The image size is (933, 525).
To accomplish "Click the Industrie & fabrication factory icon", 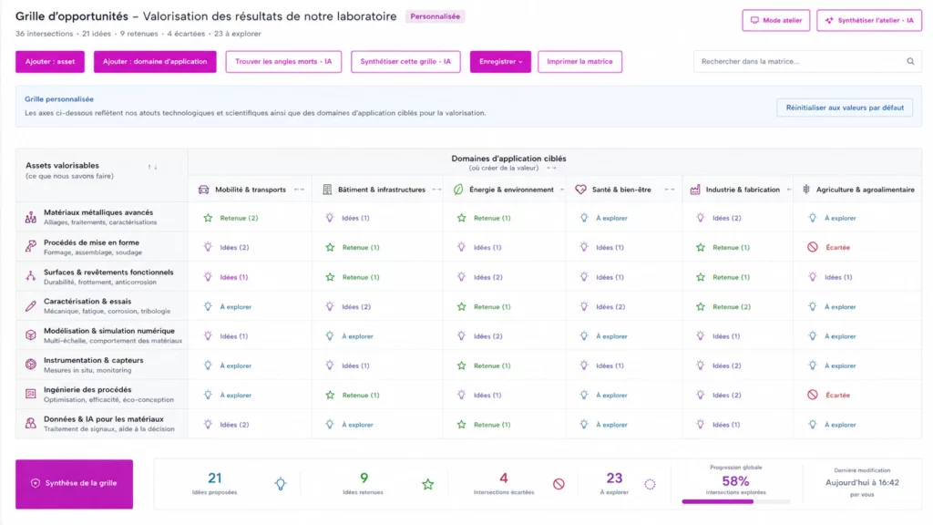I will coord(694,190).
